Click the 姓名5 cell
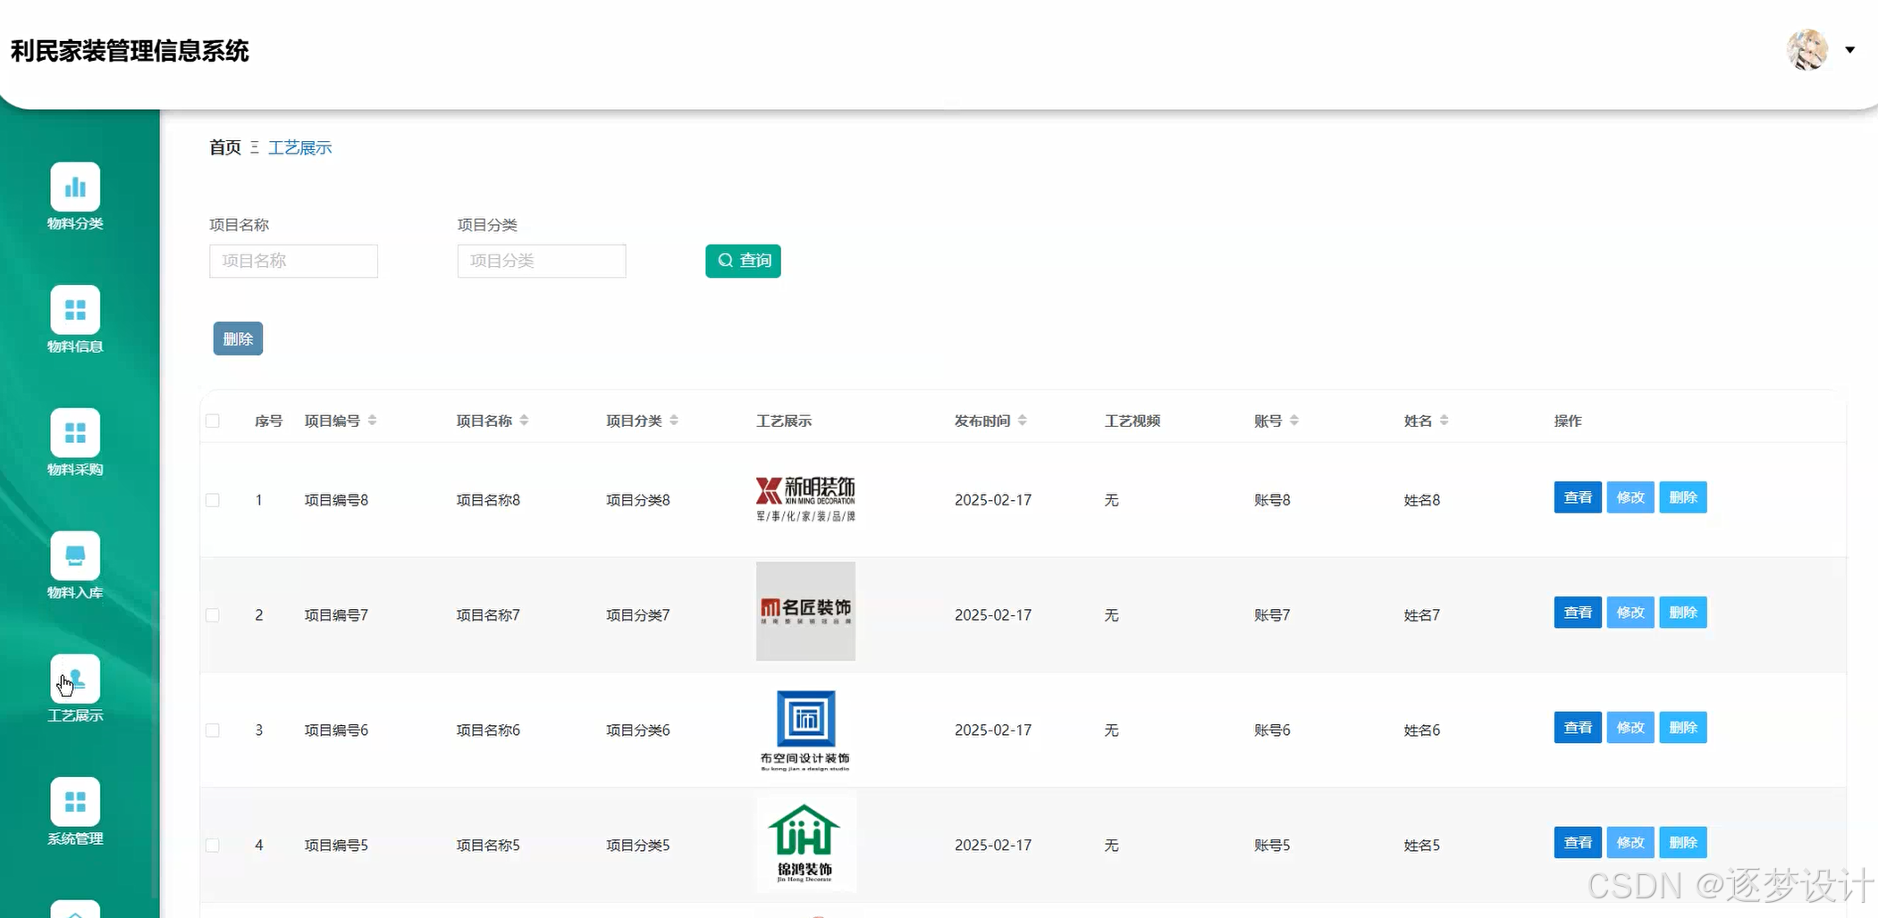1878x918 pixels. point(1422,846)
